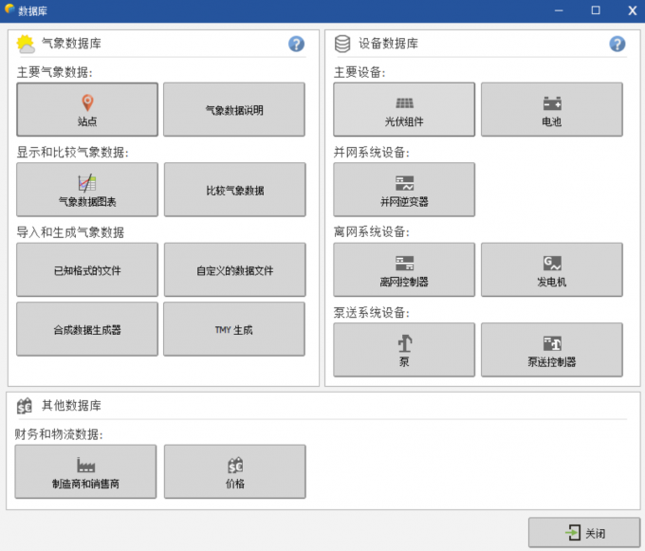645x551 pixels.
Task: Click the 其他数据库 heading text
Action: (71, 406)
